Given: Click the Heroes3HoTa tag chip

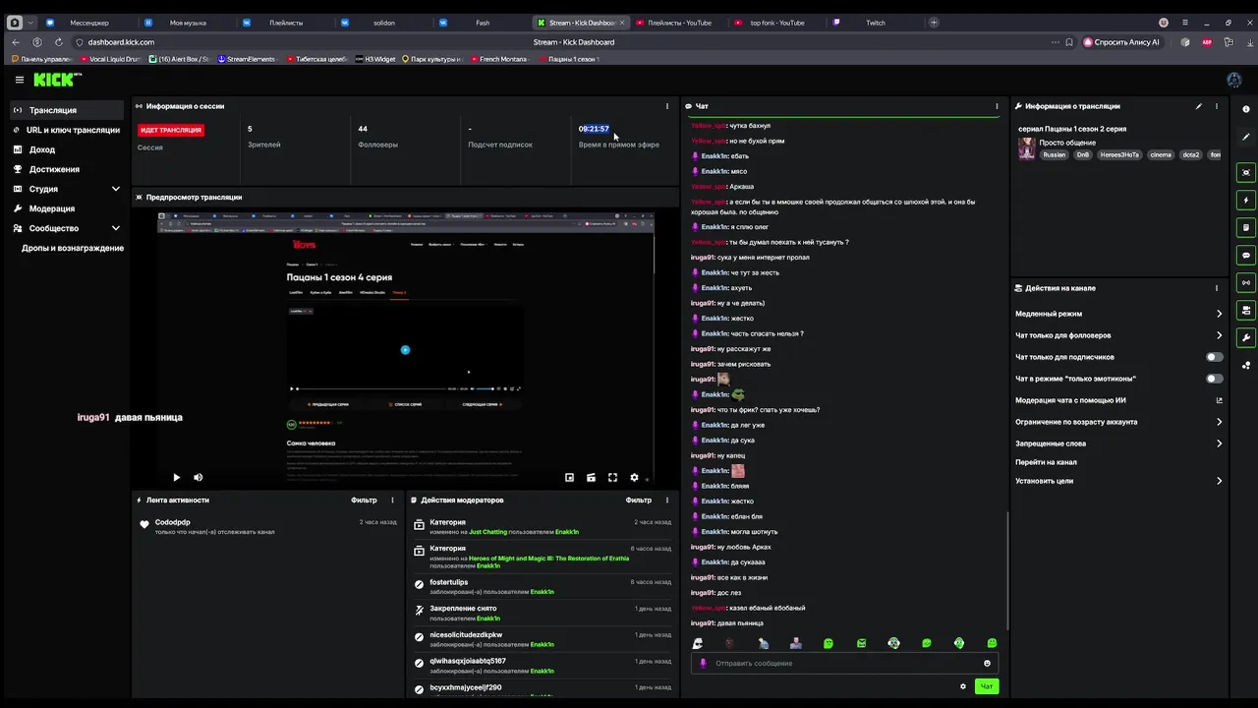Looking at the screenshot, I should pyautogui.click(x=1120, y=154).
